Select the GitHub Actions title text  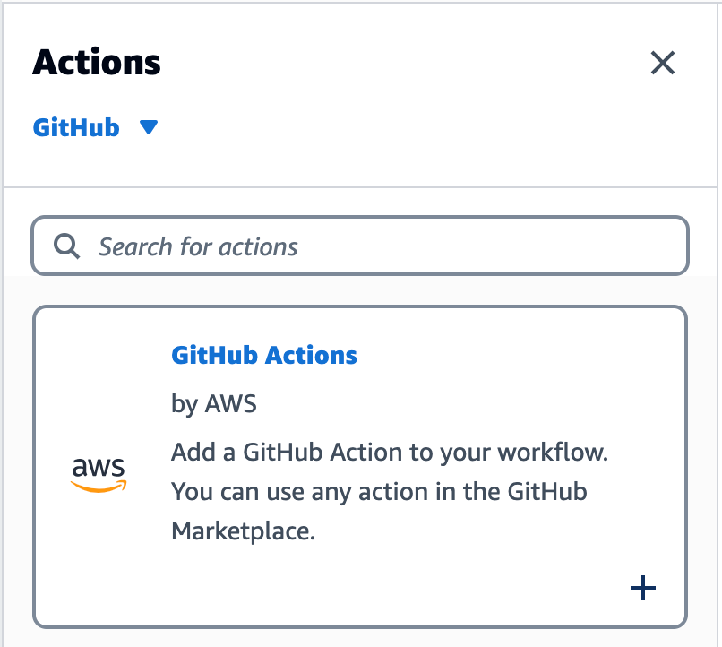pos(264,356)
